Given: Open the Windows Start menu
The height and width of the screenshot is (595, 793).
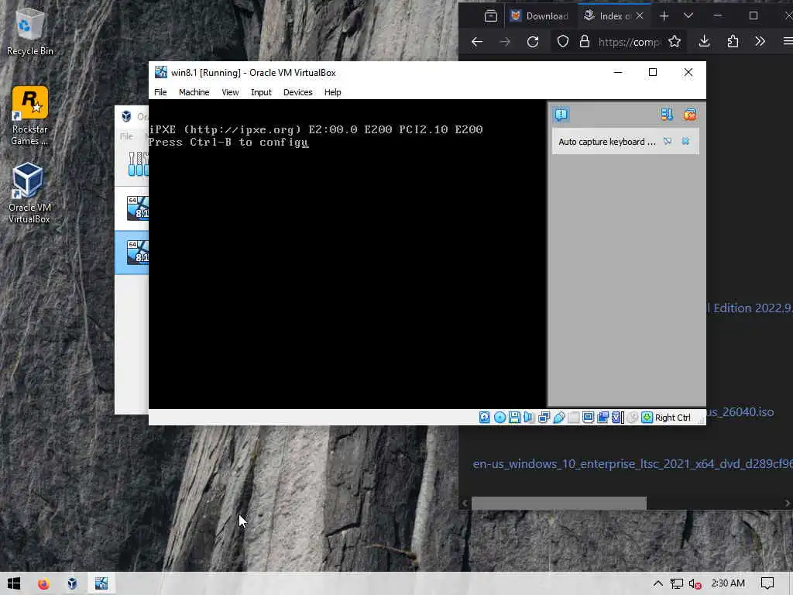Looking at the screenshot, I should pos(14,583).
